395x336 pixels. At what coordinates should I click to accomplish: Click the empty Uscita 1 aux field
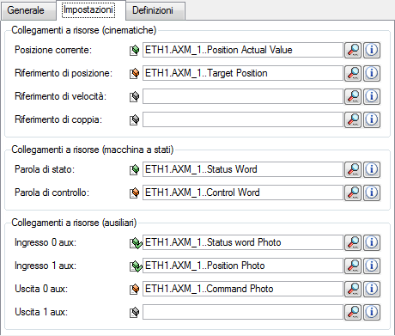243,312
